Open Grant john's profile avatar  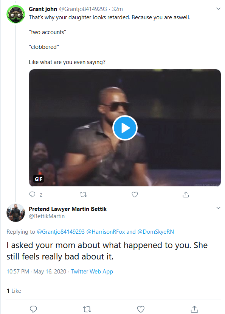point(16,14)
